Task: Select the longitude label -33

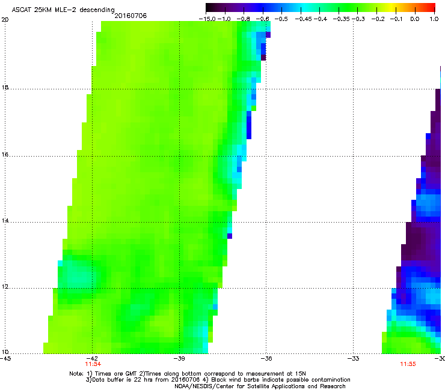Action: [x=354, y=359]
